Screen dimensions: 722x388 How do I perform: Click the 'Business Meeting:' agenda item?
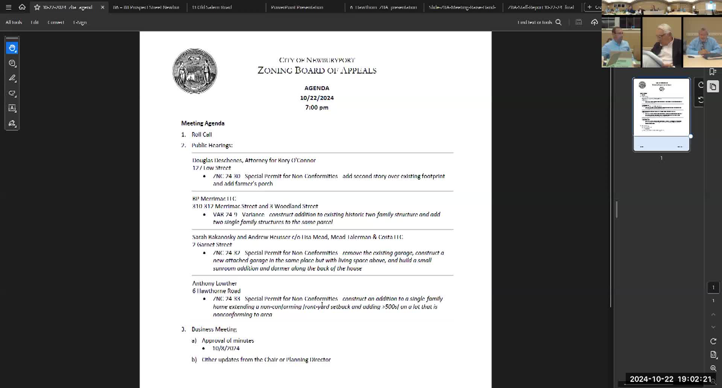(x=214, y=329)
